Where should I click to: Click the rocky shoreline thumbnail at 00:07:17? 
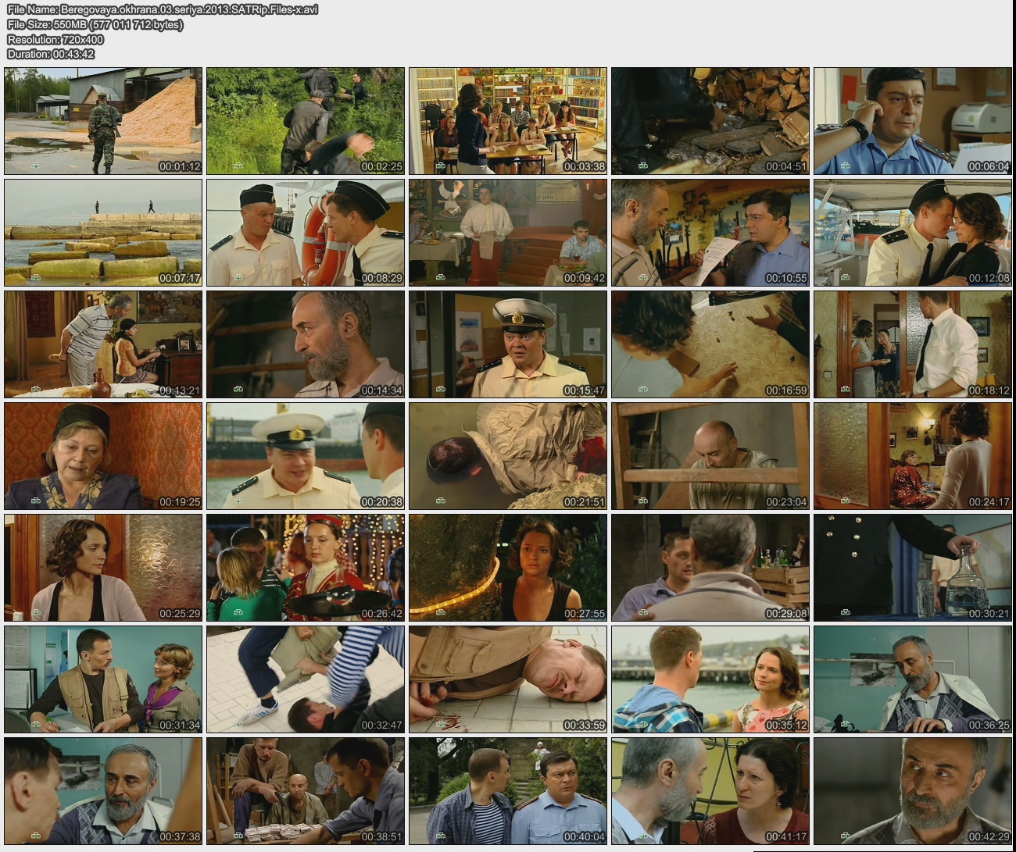103,233
